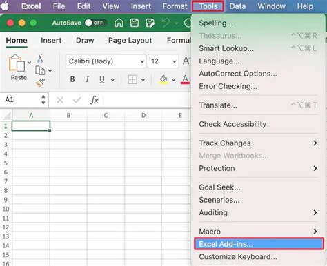Choose Excel Add-ins... from Tools menu

click(x=259, y=244)
